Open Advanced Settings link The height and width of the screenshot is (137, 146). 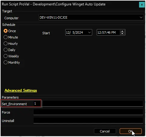(21, 90)
